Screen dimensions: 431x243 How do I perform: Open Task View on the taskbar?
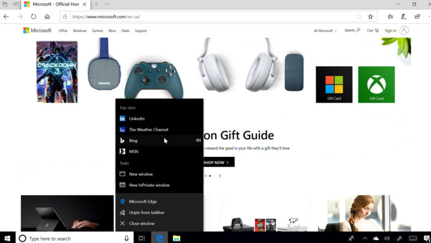coord(142,239)
